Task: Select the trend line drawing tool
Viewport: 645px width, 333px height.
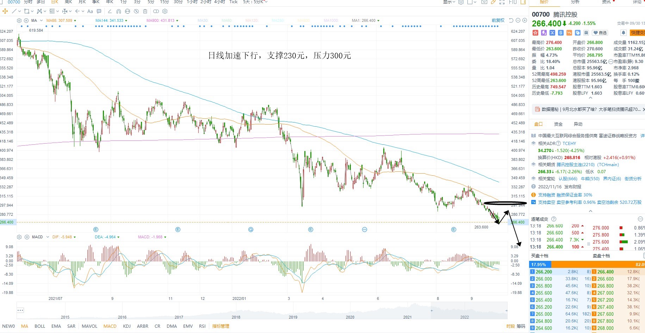Action: coord(14,11)
